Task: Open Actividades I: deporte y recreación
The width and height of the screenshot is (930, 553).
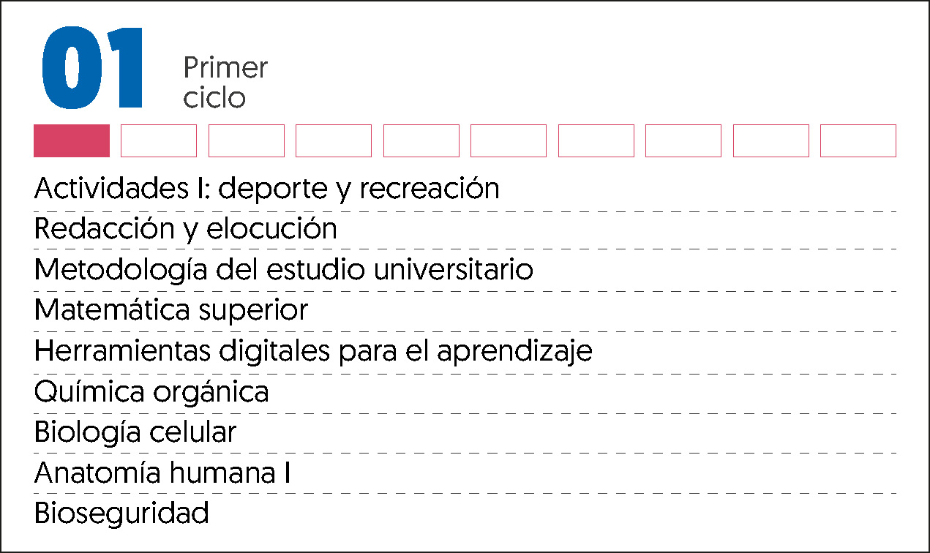Action: click(267, 189)
